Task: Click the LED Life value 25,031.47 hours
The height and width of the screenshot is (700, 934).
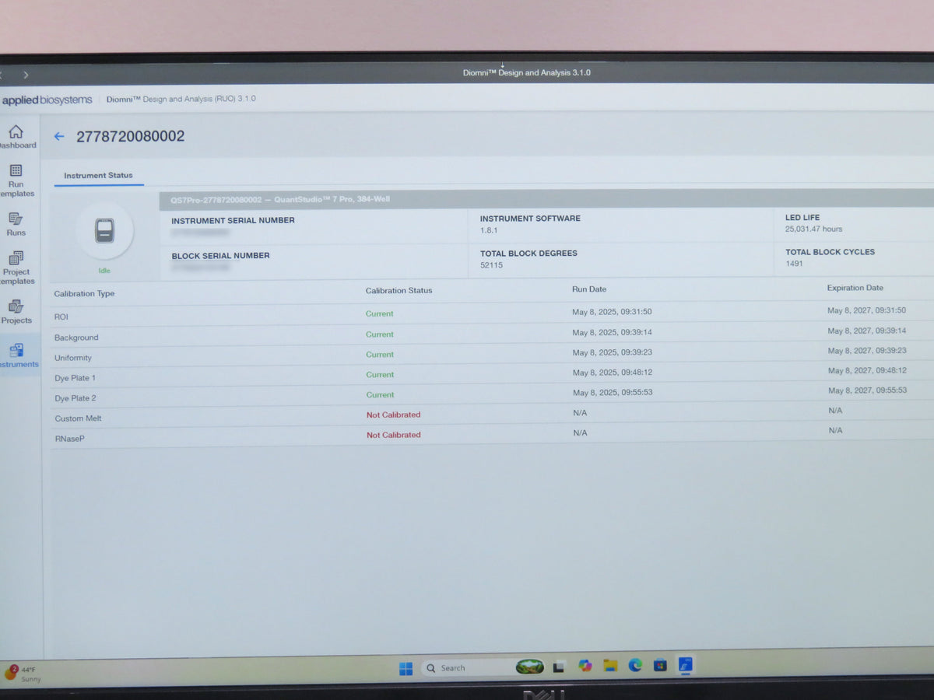Action: click(x=813, y=229)
